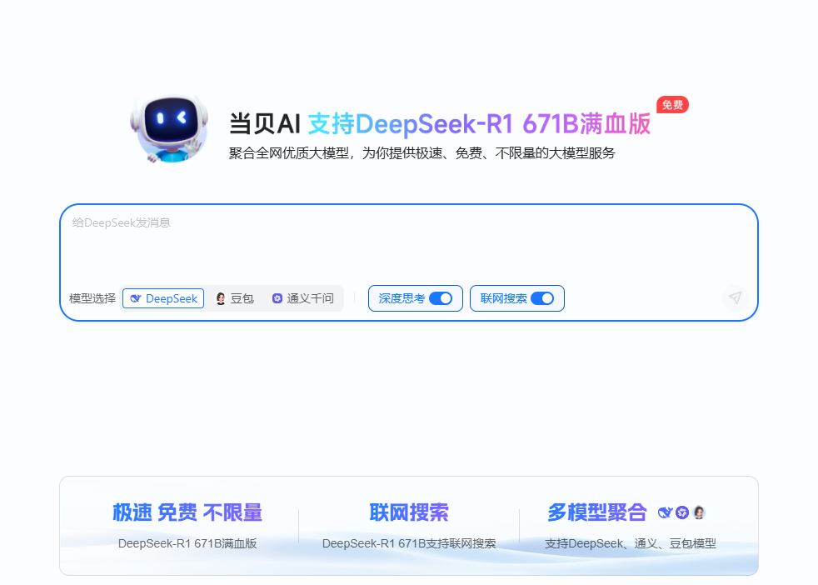Click the 联网搜索 heading in bottom banner
This screenshot has height=585, width=818.
coord(409,512)
